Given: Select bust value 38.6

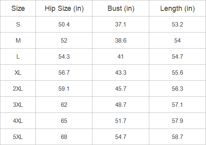Looking at the screenshot, I should pyautogui.click(x=121, y=41).
